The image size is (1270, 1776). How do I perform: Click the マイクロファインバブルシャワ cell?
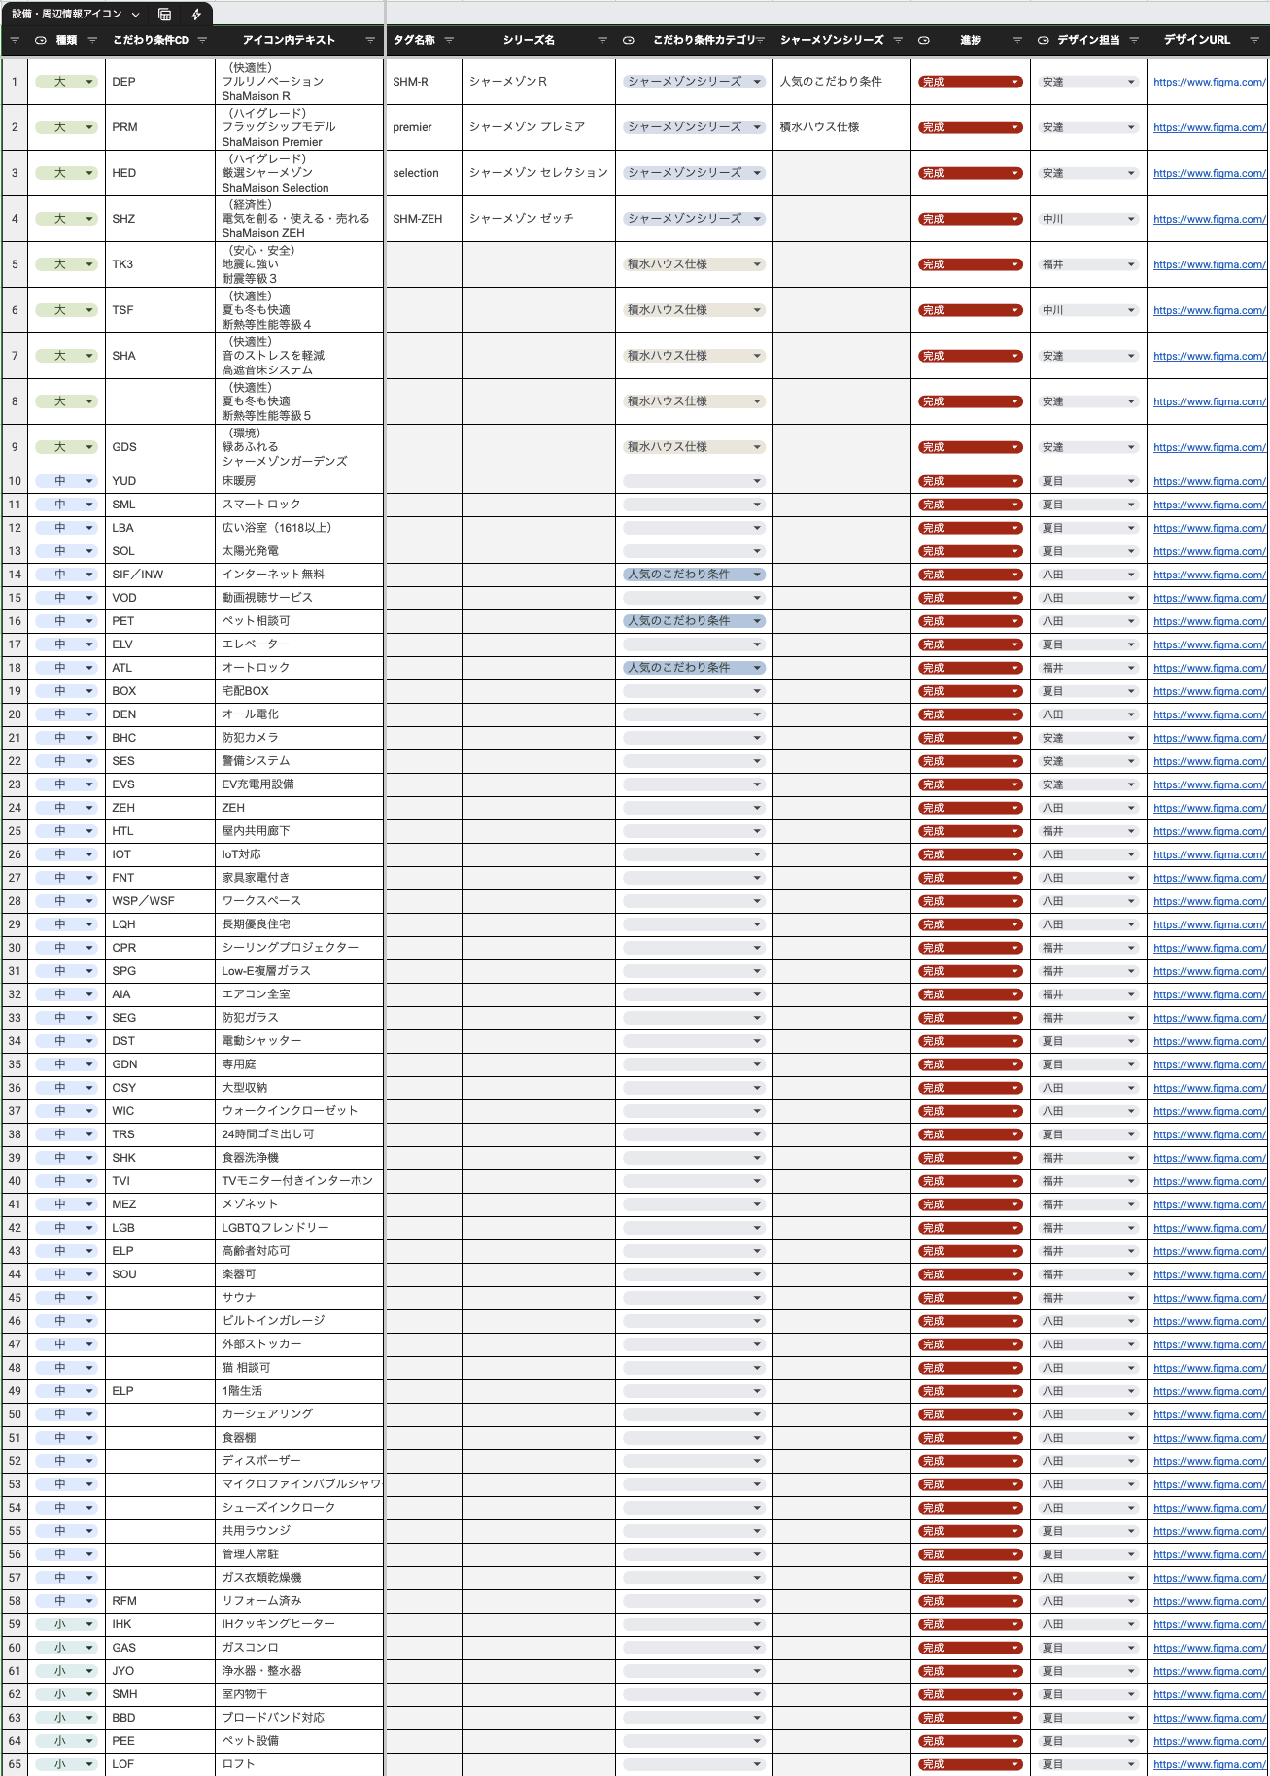tap(299, 1484)
